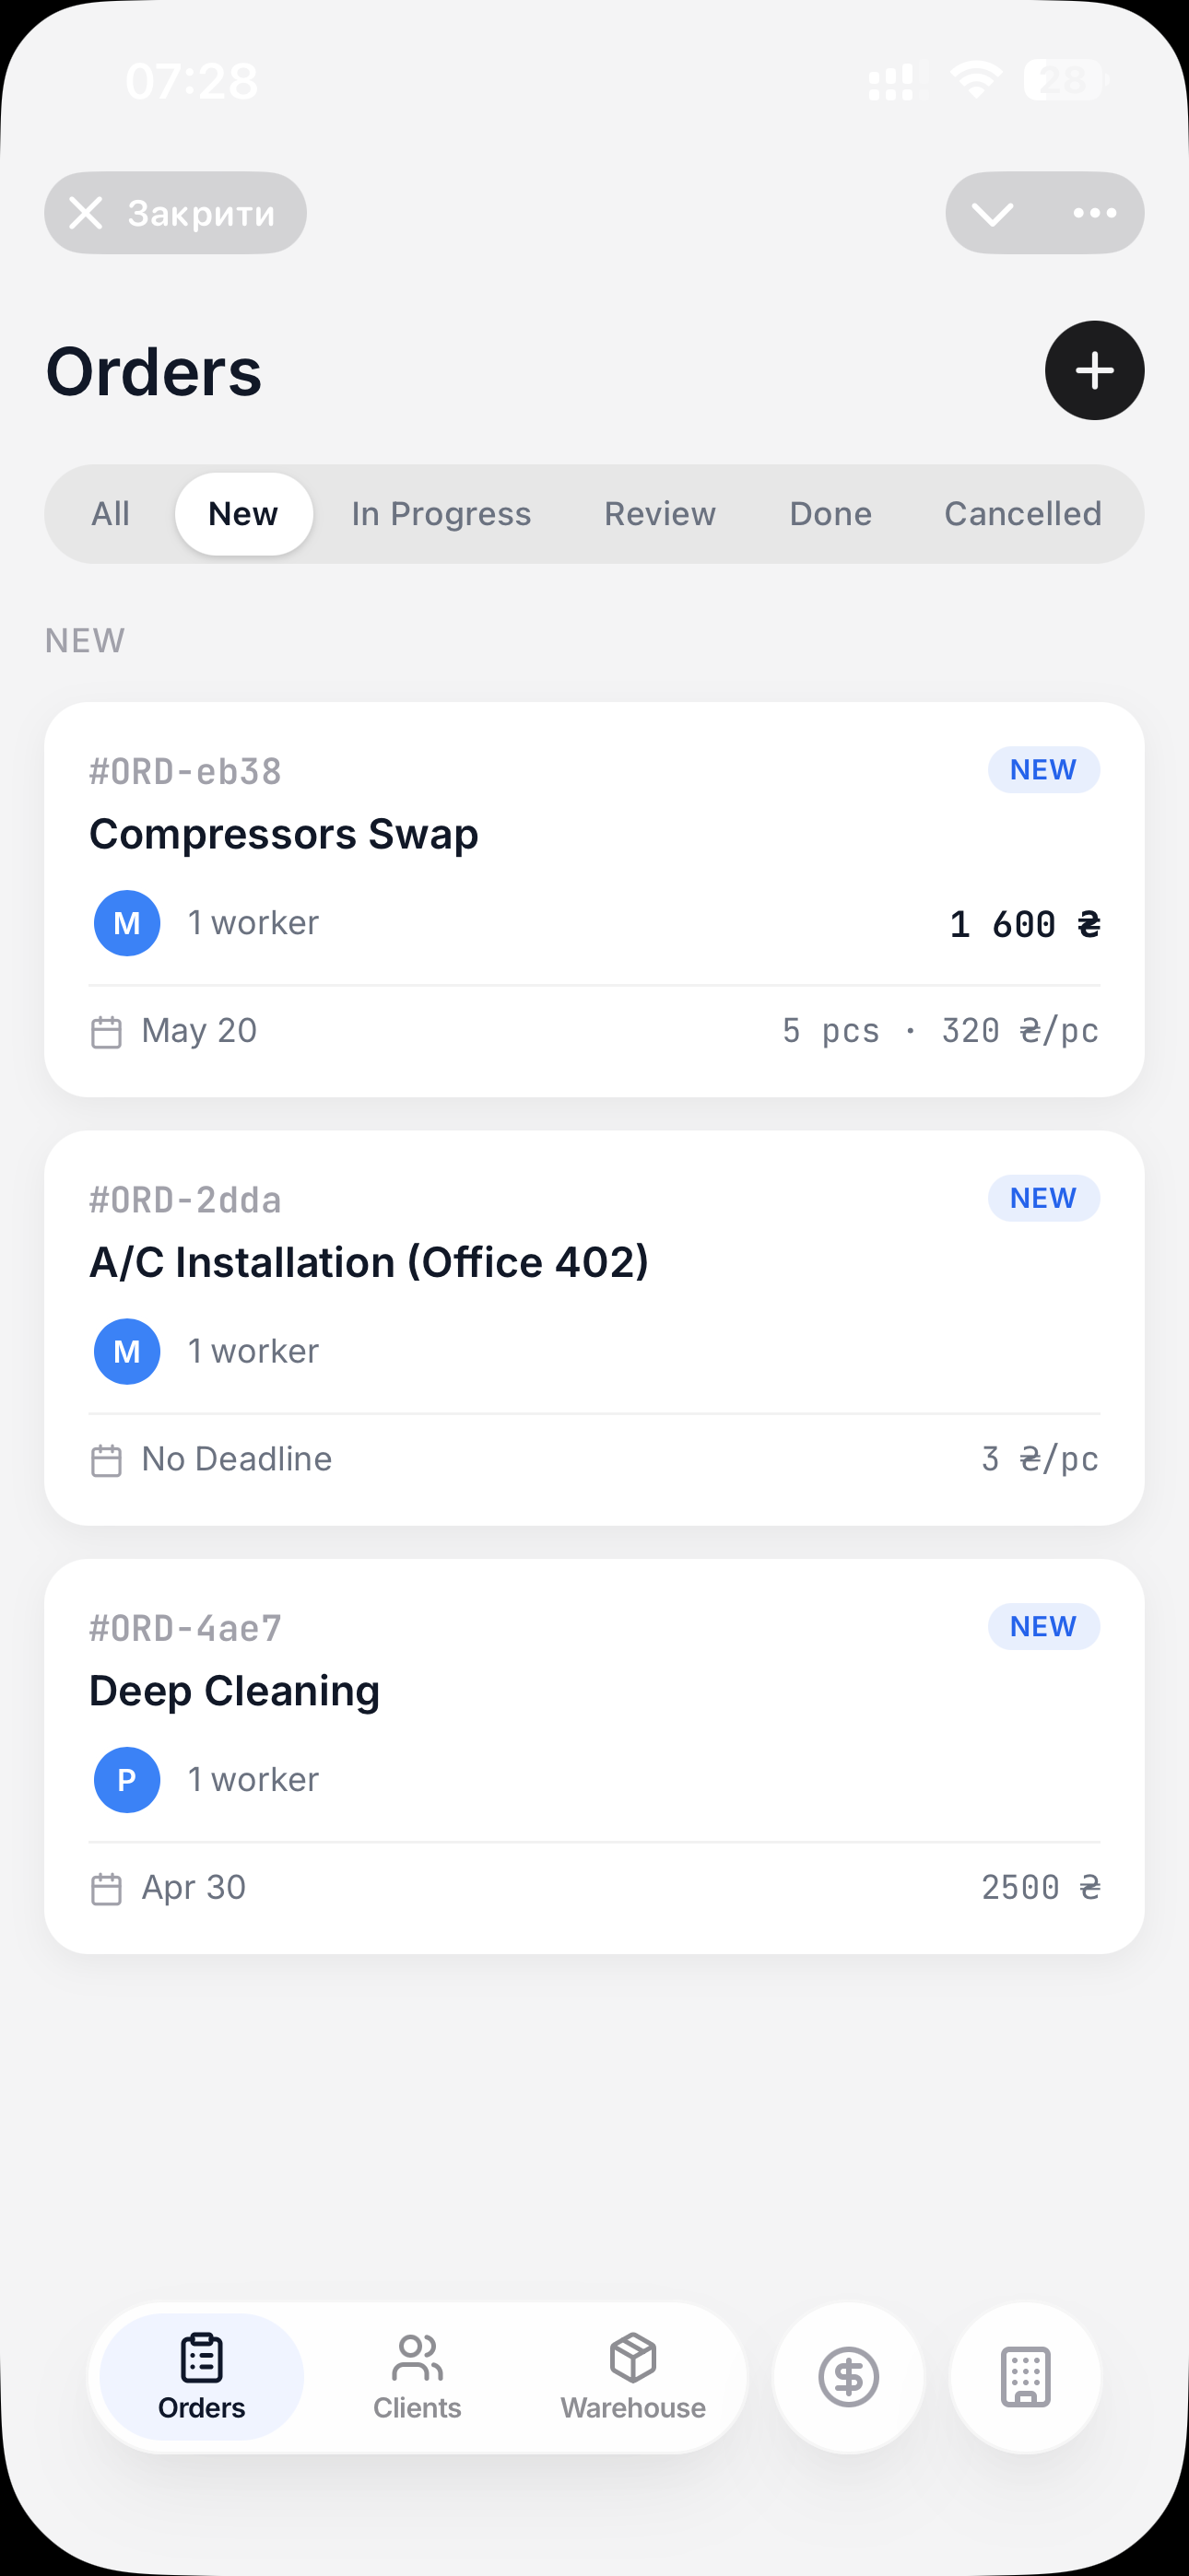Open the three-dots more options menu
This screenshot has width=1189, height=2576.
click(x=1094, y=213)
